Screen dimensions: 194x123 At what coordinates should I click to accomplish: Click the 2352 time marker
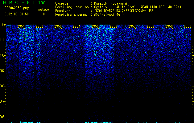[x=39, y=26]
